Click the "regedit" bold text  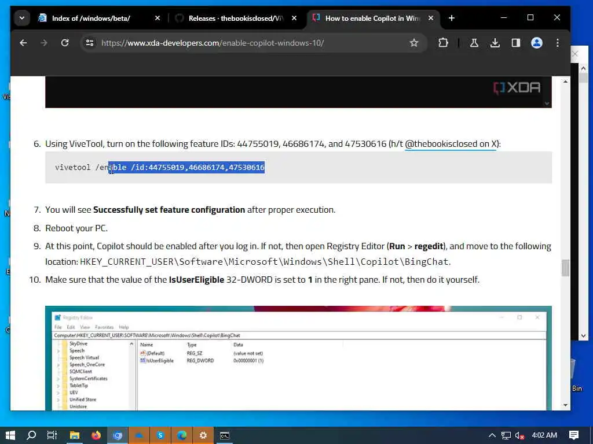tap(429, 246)
